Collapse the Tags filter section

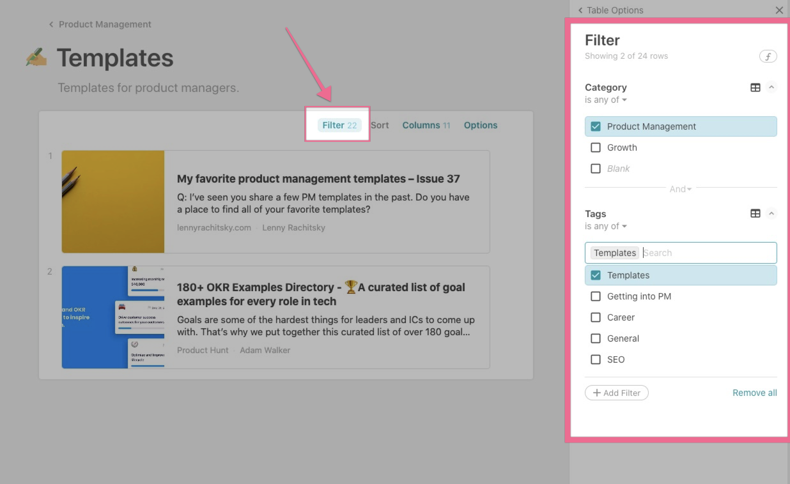pos(771,214)
